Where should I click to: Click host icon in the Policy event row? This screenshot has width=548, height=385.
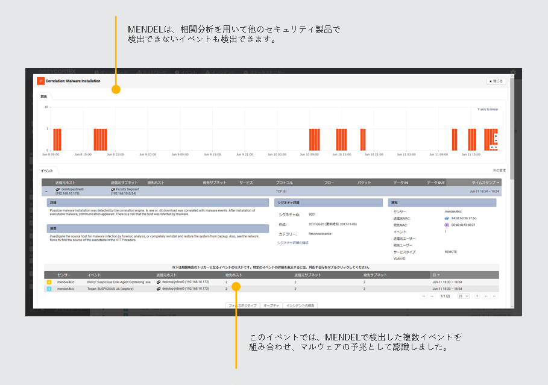pos(159,282)
